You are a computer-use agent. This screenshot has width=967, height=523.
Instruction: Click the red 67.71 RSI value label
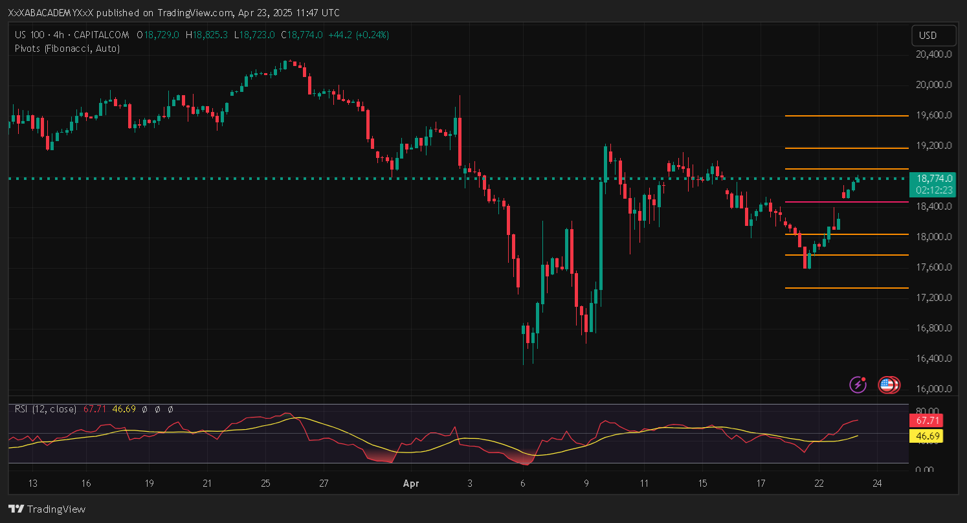pos(926,421)
